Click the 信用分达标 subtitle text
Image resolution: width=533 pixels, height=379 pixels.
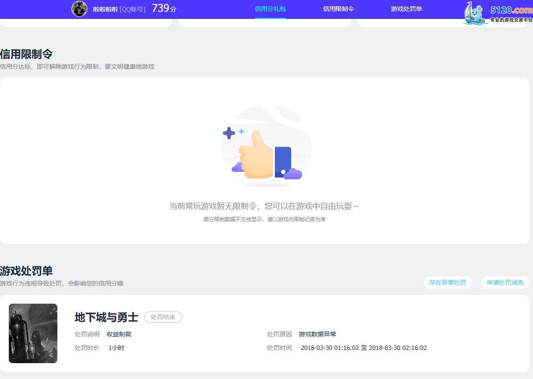(x=77, y=67)
